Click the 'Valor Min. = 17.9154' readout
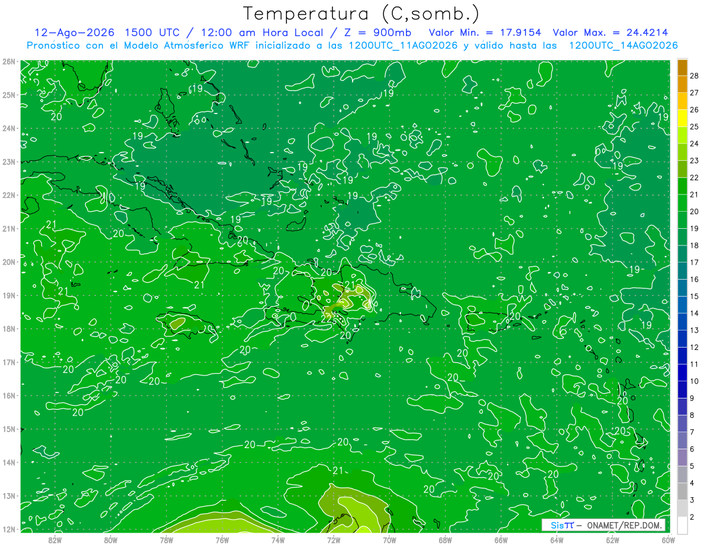 tap(485, 33)
